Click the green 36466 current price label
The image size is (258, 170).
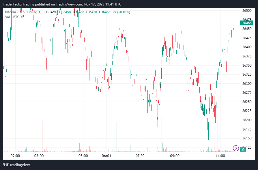247,23
